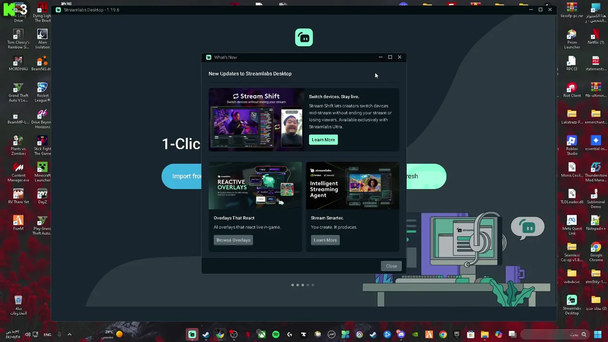Viewport: 608px width, 342px height.
Task: Close the What's New dialog with Close button
Action: point(391,266)
